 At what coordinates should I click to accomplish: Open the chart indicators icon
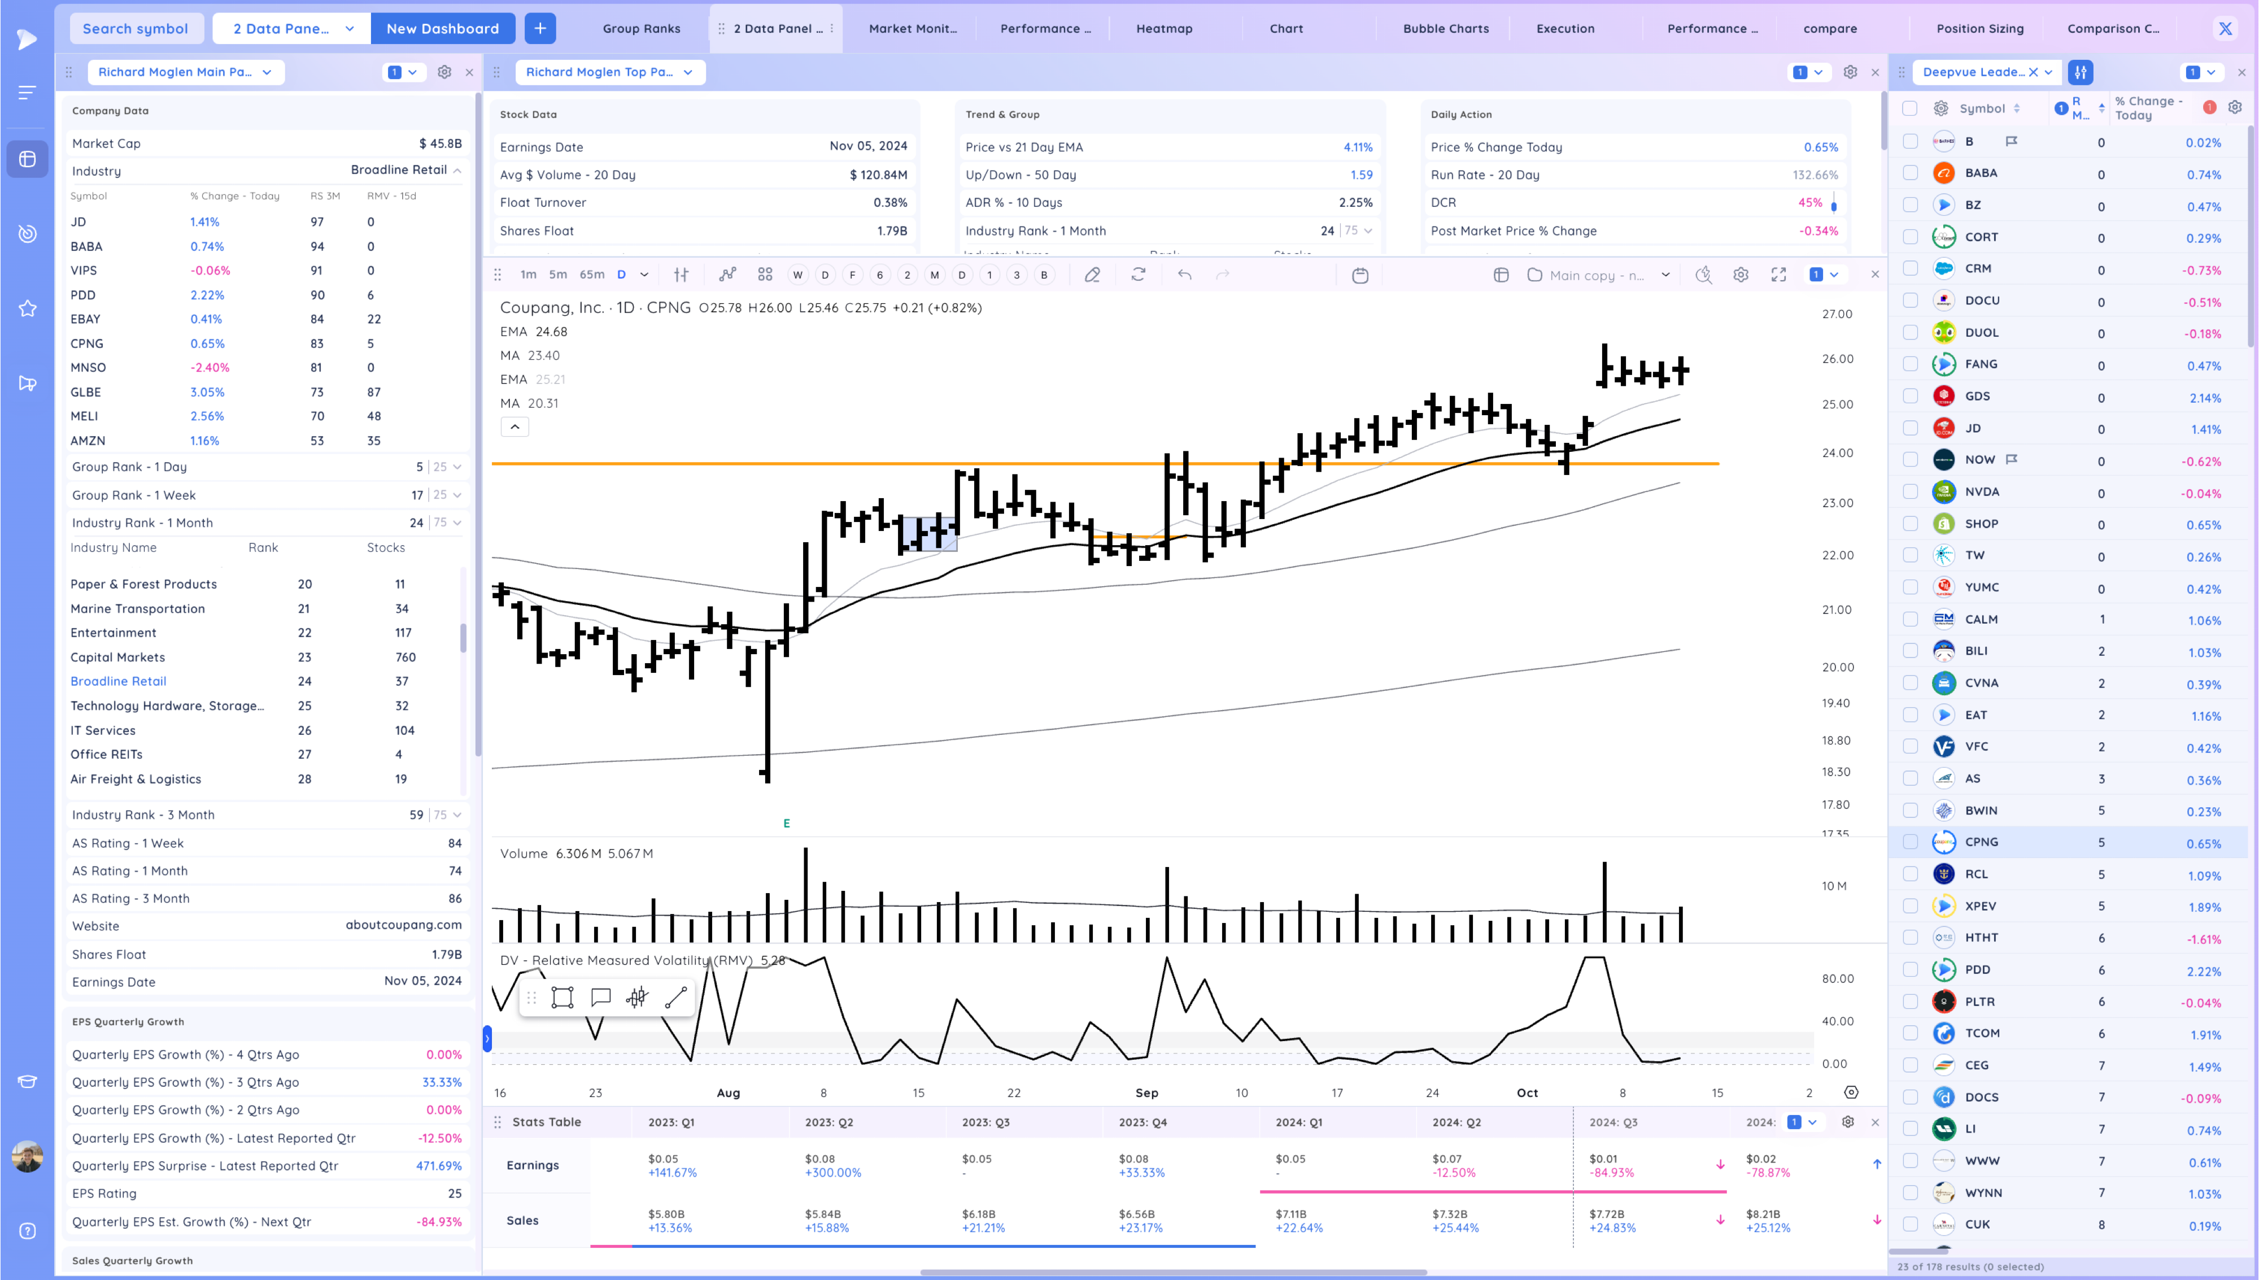pos(727,275)
